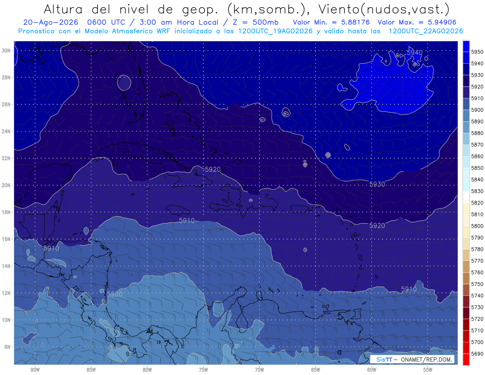Click the '22N' latitude axis label
The height and width of the screenshot is (375, 485).
[x=6, y=158]
